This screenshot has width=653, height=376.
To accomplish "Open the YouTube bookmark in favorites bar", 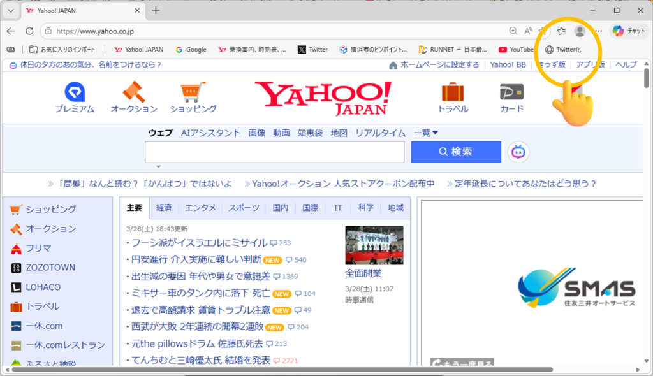I will [x=516, y=49].
